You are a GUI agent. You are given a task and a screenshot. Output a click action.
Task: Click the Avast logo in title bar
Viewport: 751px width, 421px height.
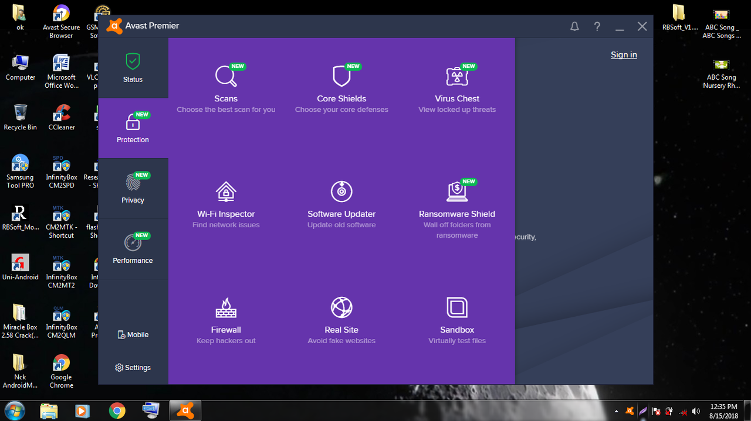(x=114, y=26)
